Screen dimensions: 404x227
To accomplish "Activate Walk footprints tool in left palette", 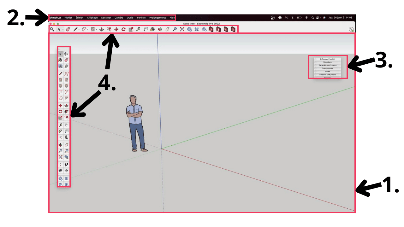I will pos(66,164).
